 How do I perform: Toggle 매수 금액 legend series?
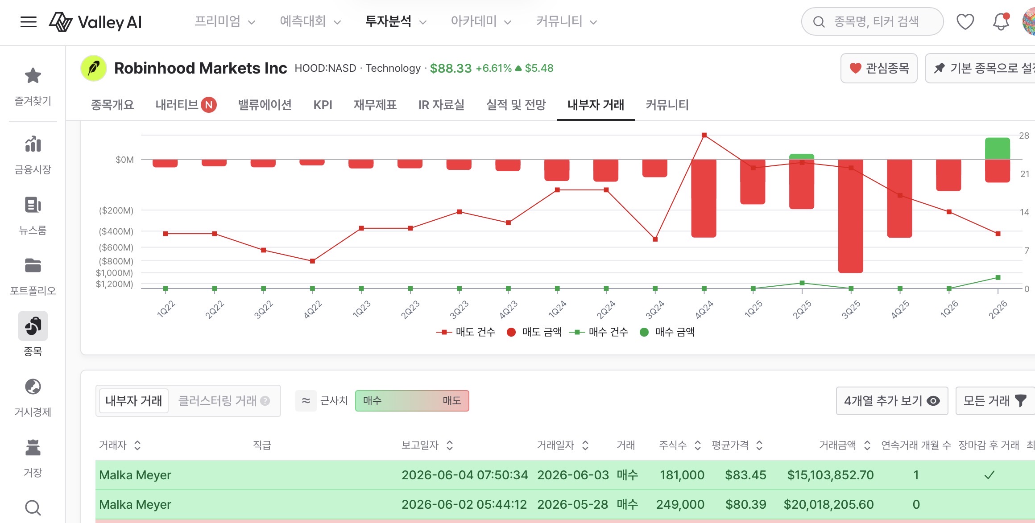coord(667,332)
